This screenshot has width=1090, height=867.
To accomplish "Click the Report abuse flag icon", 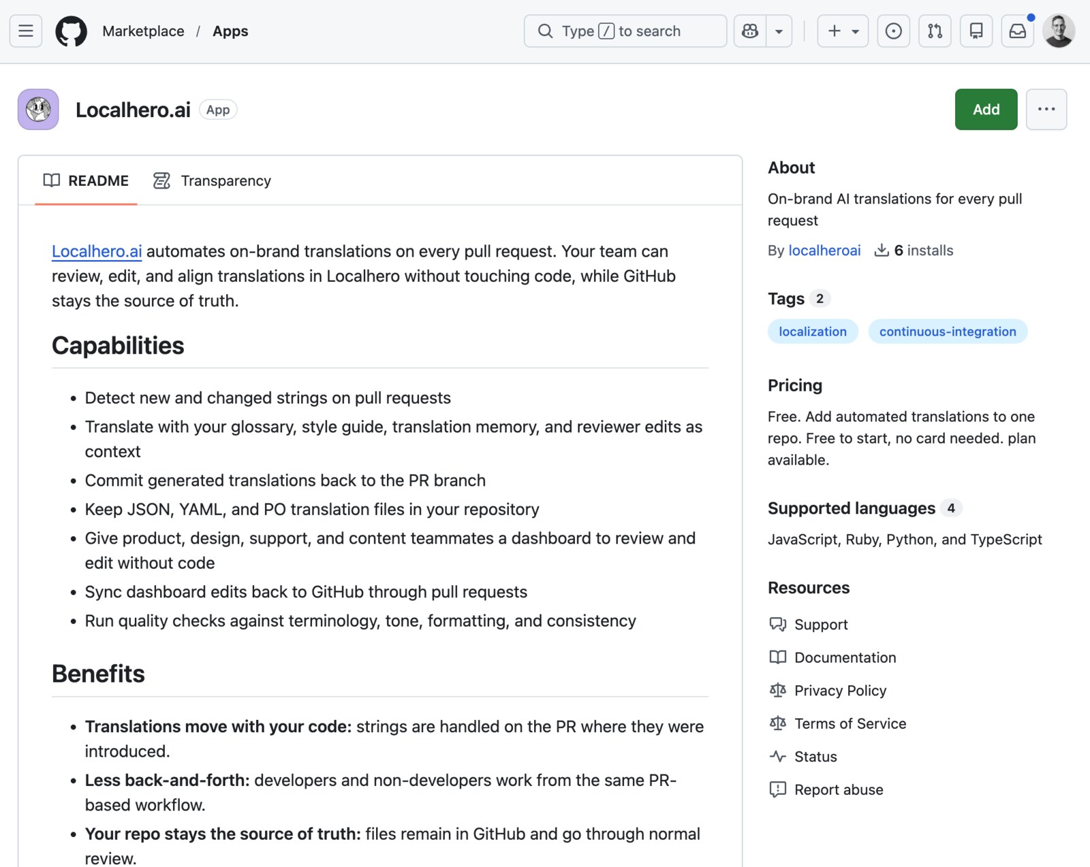I will [x=777, y=789].
